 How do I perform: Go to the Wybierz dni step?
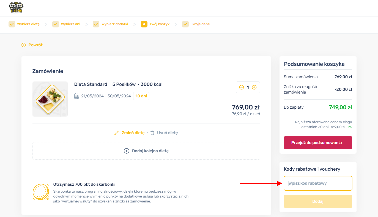click(x=66, y=24)
